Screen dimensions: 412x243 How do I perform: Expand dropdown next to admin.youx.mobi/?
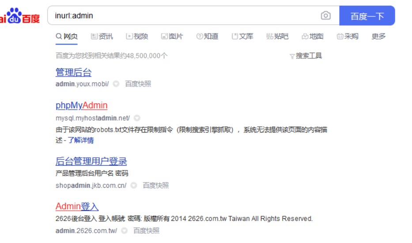[116, 84]
